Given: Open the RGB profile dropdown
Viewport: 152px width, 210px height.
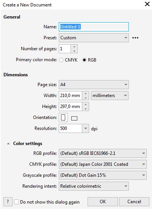Looking at the screenshot, I should [103, 153].
